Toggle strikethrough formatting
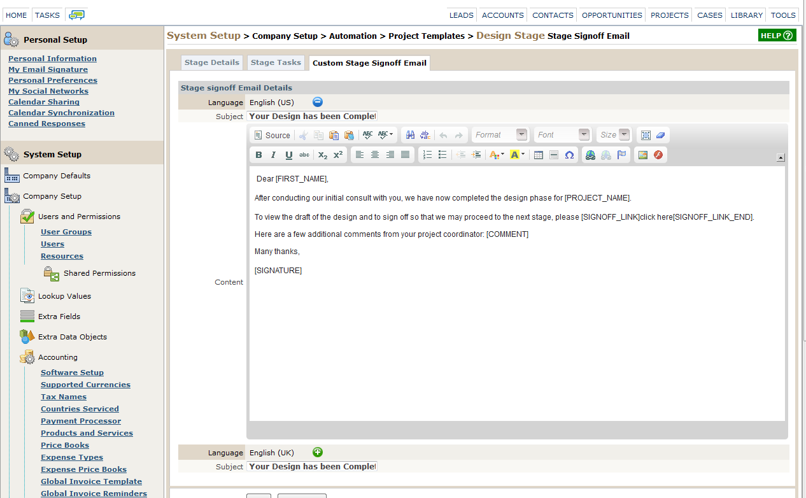 pos(304,155)
